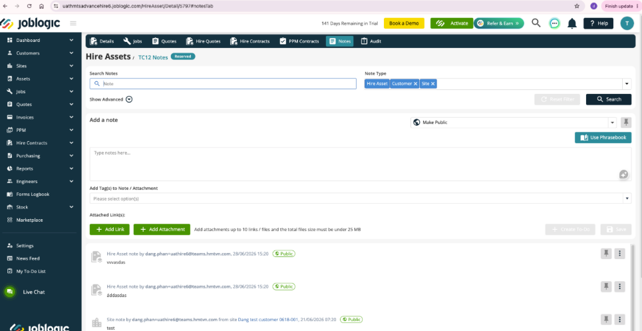Viewport: 642px width, 331px height.
Task: Switch to the Hire Contracts tab
Action: click(x=249, y=41)
